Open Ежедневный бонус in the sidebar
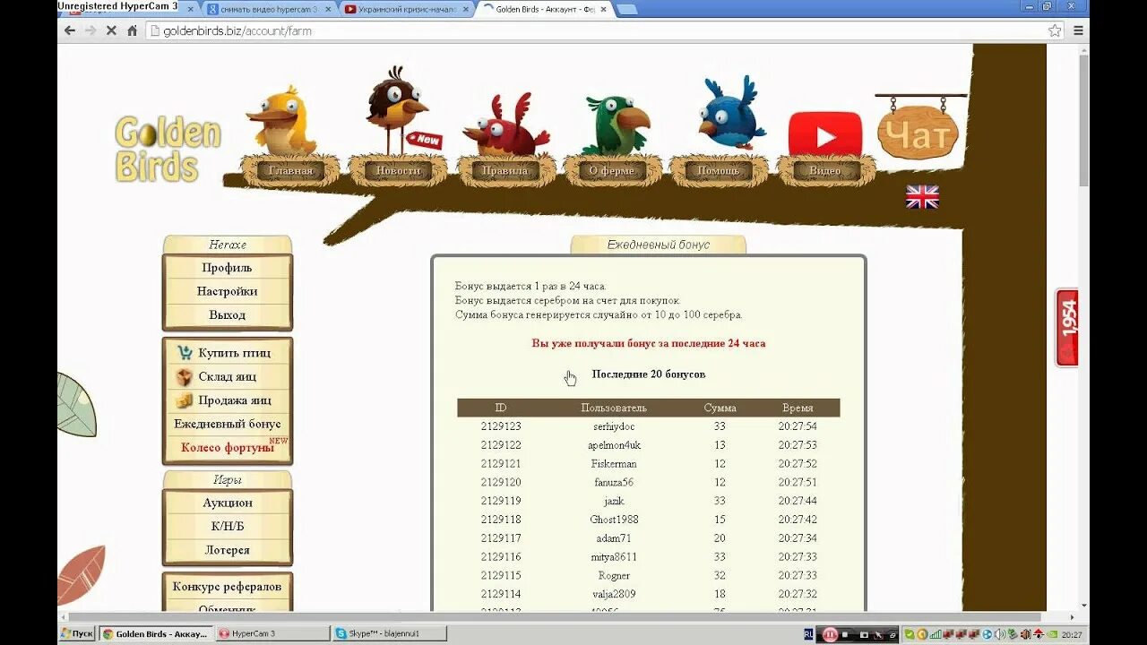The image size is (1147, 645). click(228, 424)
